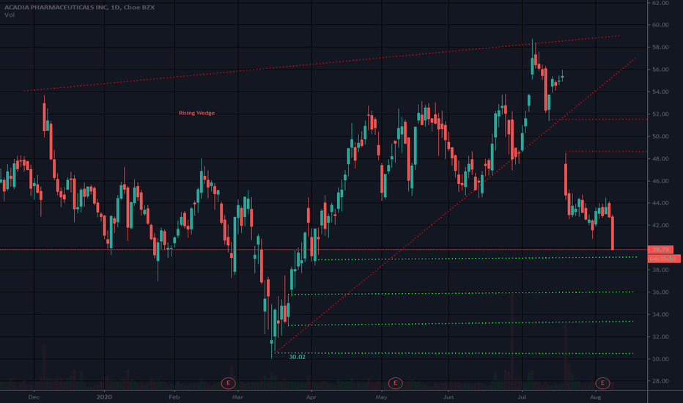Click the 44.00 price axis label
This screenshot has height=403, width=683.
(660, 203)
